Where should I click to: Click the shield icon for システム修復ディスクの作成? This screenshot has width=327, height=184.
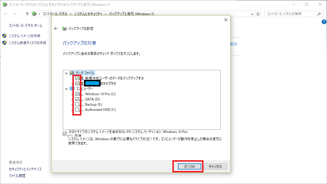(x=4, y=43)
